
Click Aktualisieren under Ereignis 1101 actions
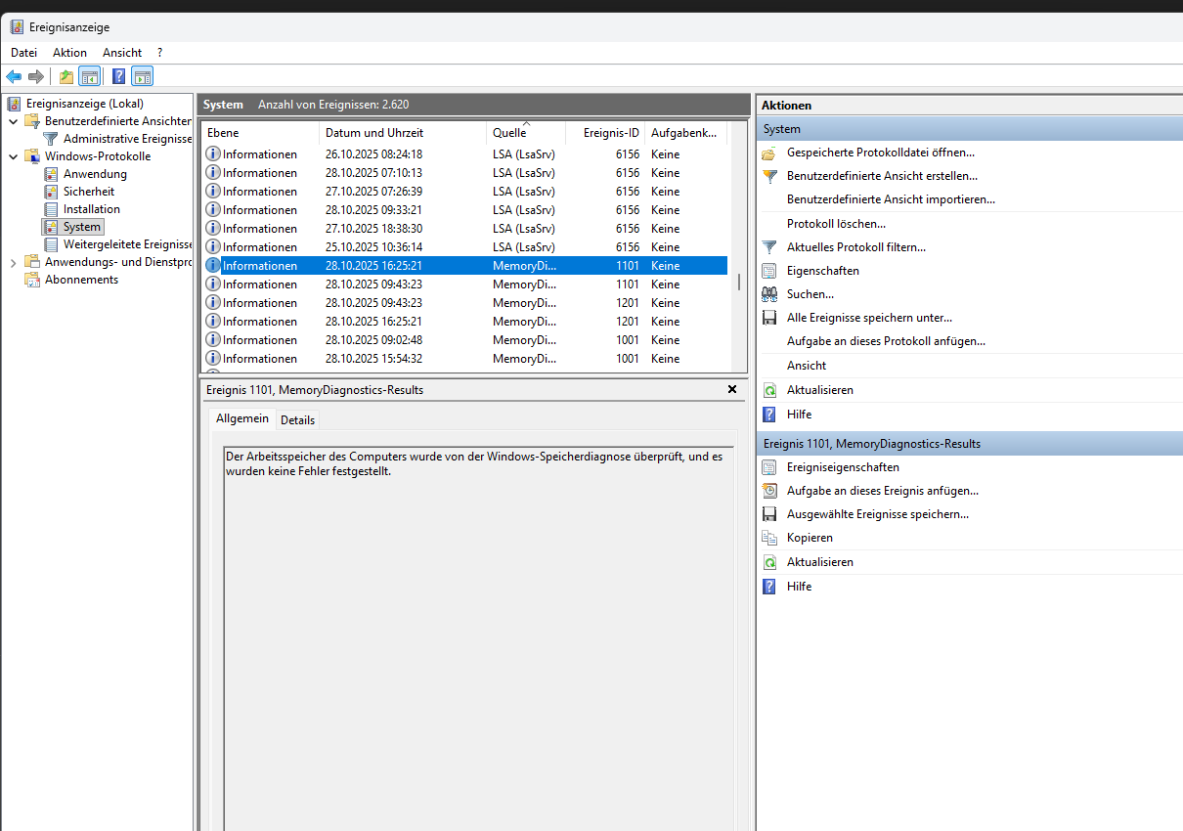click(x=820, y=562)
